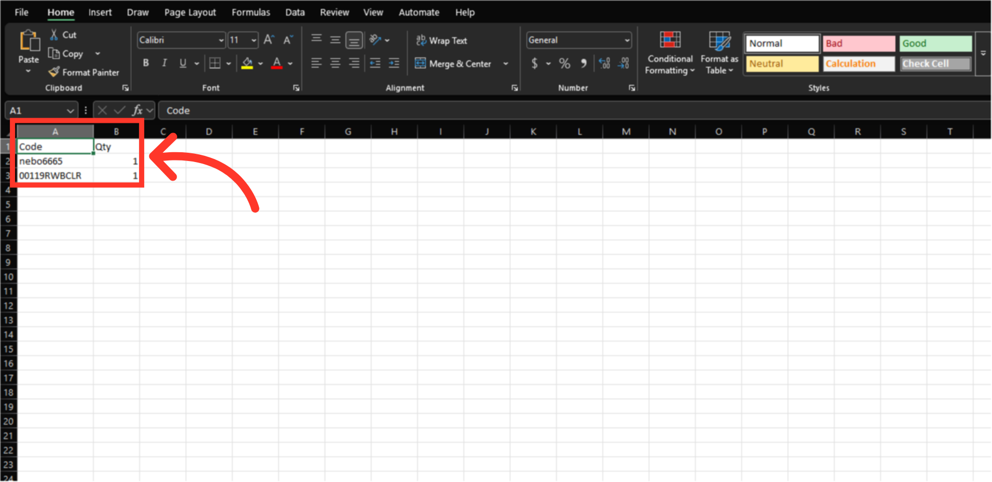
Task: Center text horizontally
Action: (x=335, y=63)
